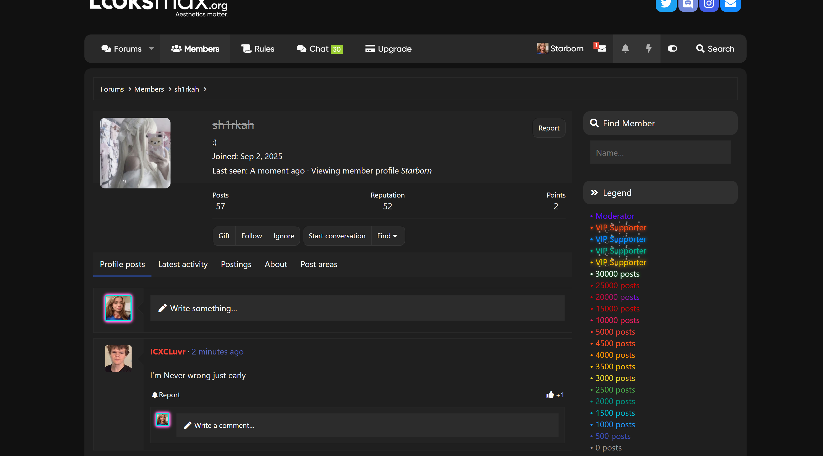Report ICXCLuvr's profile post via bell
Viewport: 823px width, 456px height.
pos(166,395)
